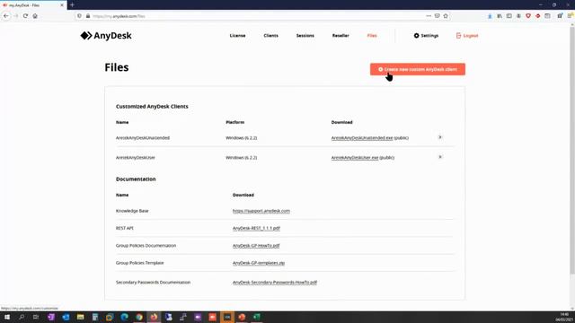The width and height of the screenshot is (575, 323).
Task: Download AreskAnyDeskUser.exe
Action: [355, 158]
